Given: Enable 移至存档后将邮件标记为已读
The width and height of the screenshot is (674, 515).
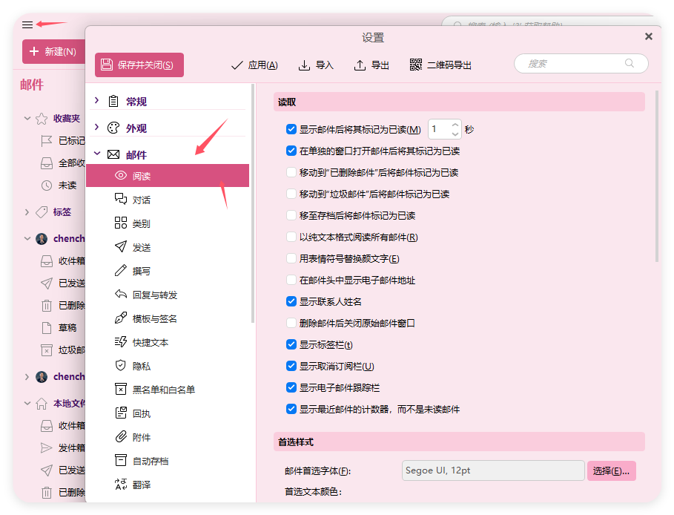Looking at the screenshot, I should click(291, 215).
